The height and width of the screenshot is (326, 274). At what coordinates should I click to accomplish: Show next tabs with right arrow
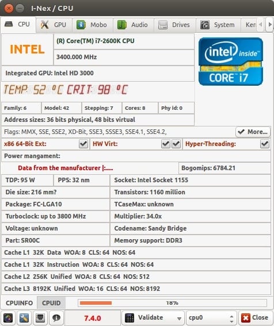tap(270, 25)
